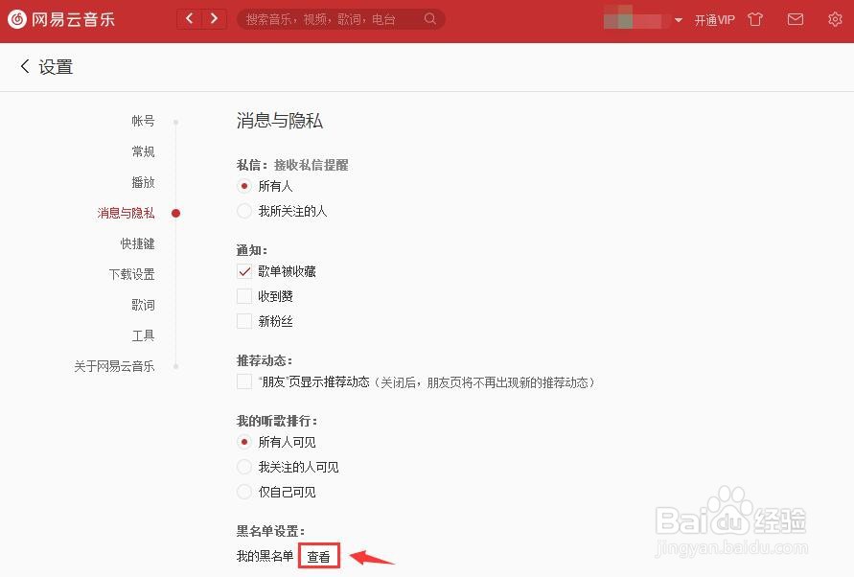The width and height of the screenshot is (854, 577).
Task: Click the blurred user avatar name
Action: (636, 19)
